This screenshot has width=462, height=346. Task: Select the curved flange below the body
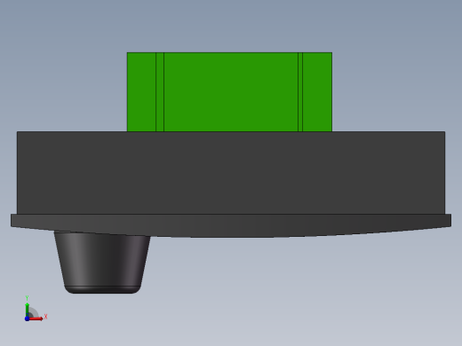coord(231,225)
